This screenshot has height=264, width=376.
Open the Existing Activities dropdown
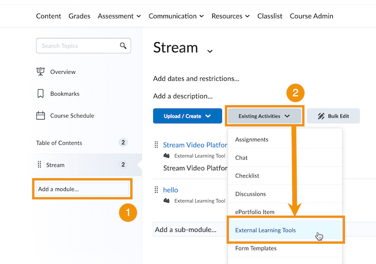[264, 116]
